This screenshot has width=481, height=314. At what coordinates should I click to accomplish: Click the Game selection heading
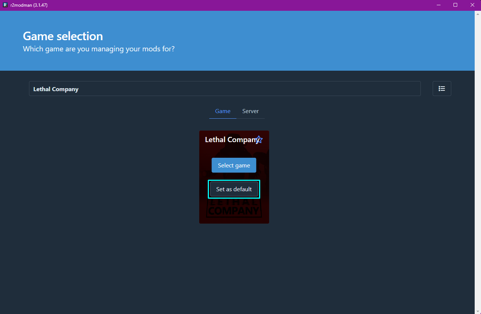point(63,36)
